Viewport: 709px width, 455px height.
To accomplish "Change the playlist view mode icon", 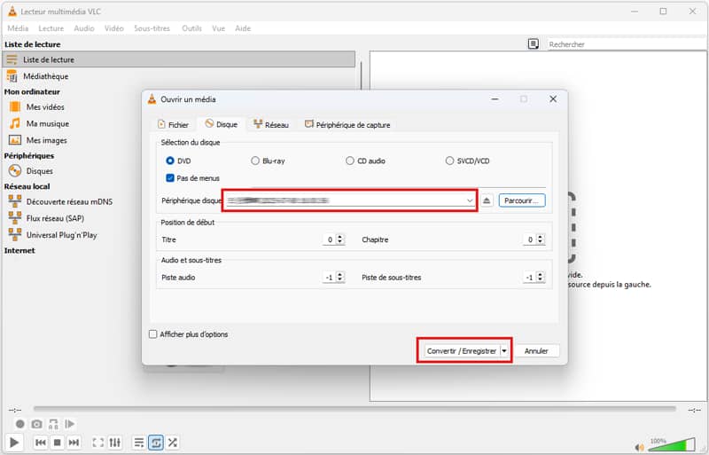I will (x=534, y=44).
